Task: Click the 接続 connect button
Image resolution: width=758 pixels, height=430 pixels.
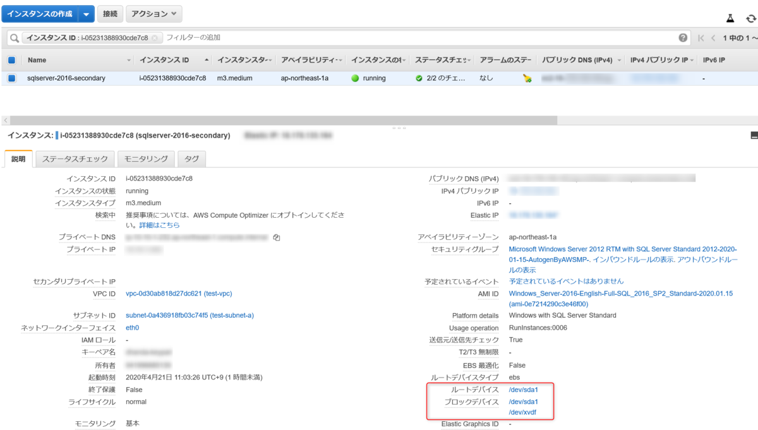Action: click(x=110, y=13)
